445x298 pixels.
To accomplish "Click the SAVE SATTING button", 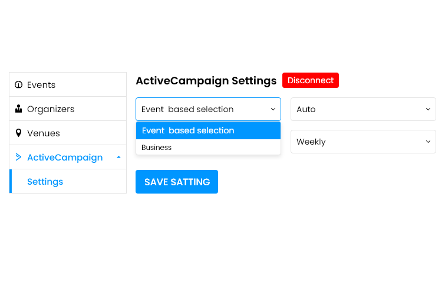I will [x=177, y=182].
